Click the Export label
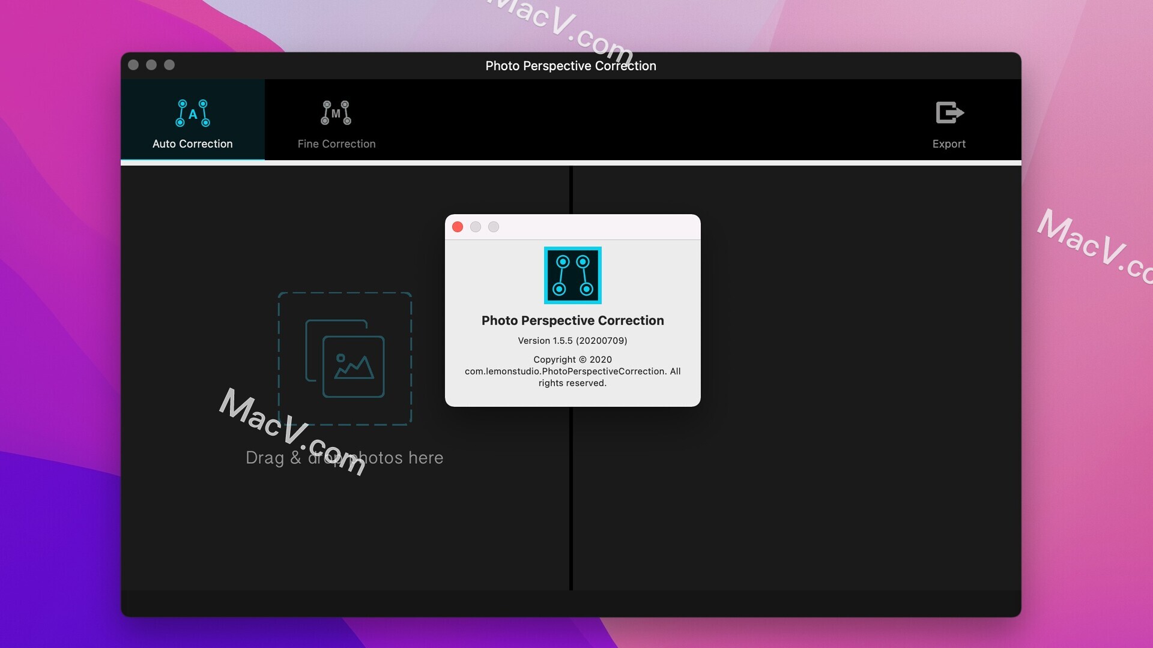 949,144
